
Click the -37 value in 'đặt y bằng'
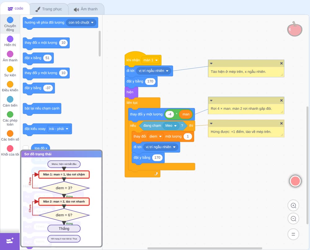[48, 88]
